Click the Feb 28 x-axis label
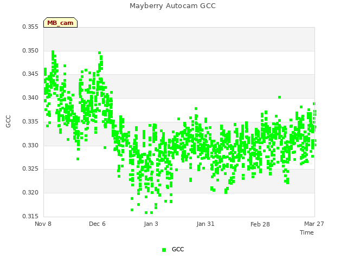 pos(260,224)
